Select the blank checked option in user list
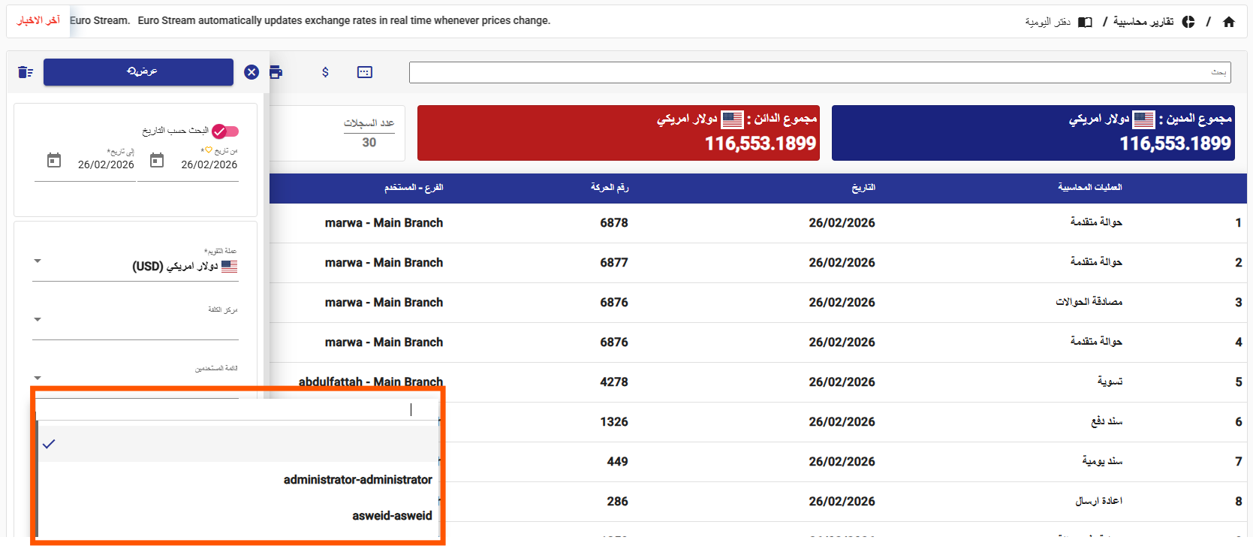Screen dimensions: 1253x546 click(237, 444)
